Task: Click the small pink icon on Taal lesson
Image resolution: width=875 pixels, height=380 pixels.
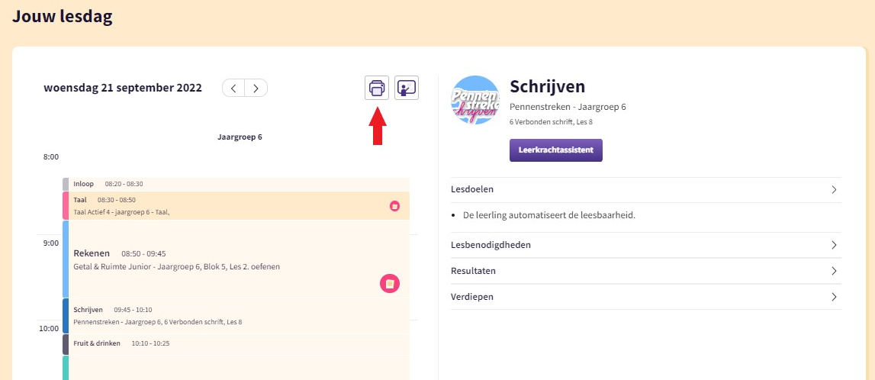Action: (x=394, y=206)
